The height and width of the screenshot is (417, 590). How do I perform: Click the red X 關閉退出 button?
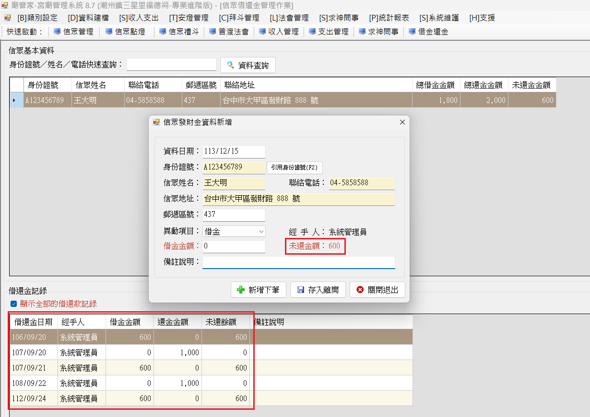[x=378, y=290]
